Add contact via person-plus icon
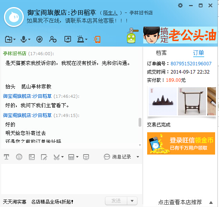 tap(53, 40)
